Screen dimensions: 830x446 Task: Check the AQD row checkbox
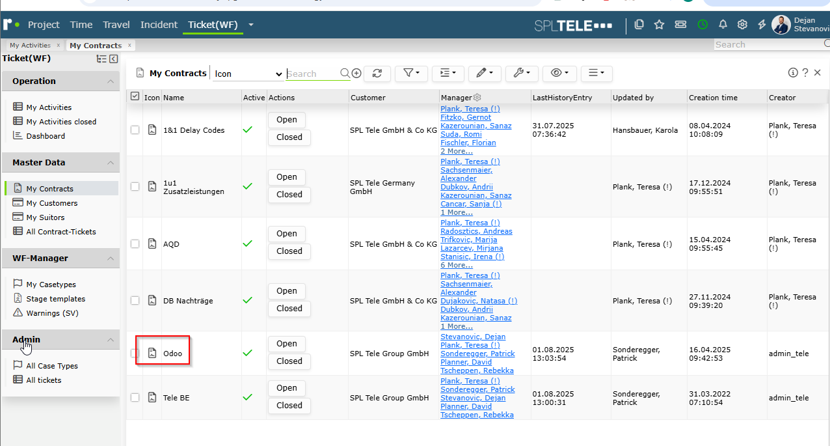135,244
